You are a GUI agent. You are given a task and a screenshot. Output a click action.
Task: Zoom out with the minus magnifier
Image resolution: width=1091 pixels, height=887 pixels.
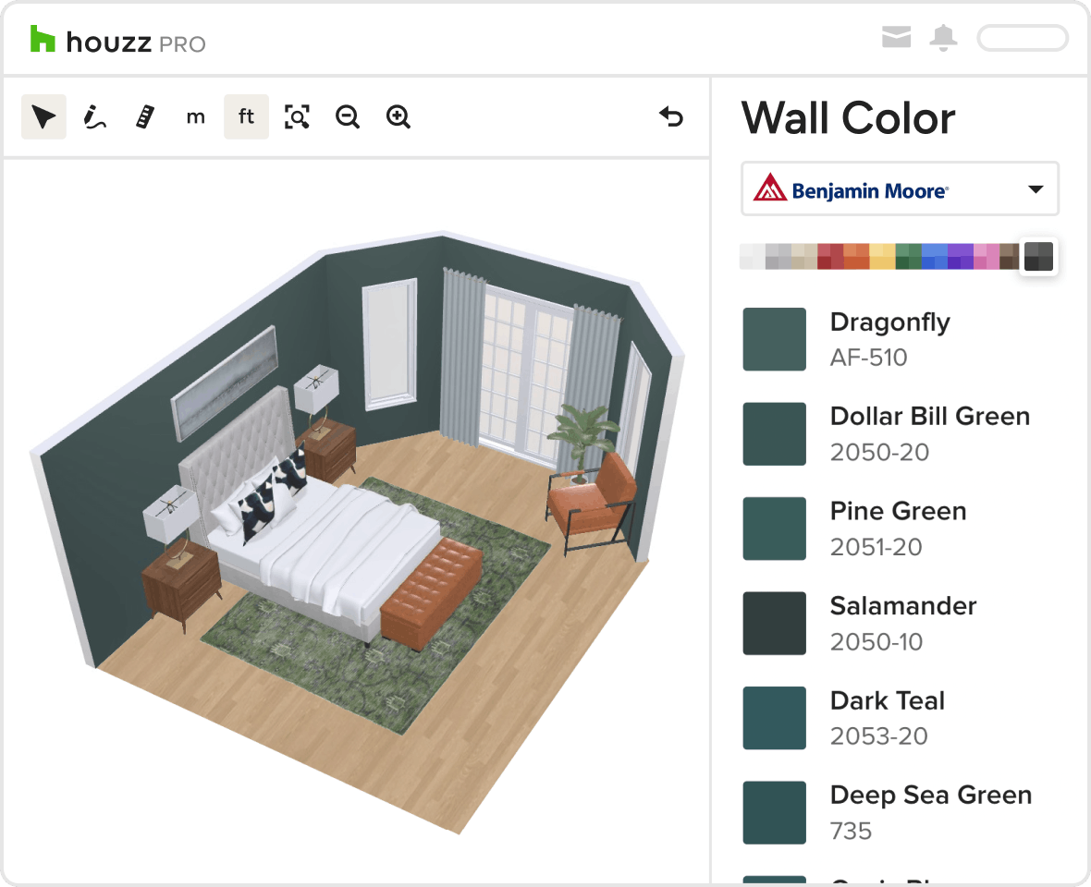click(348, 117)
